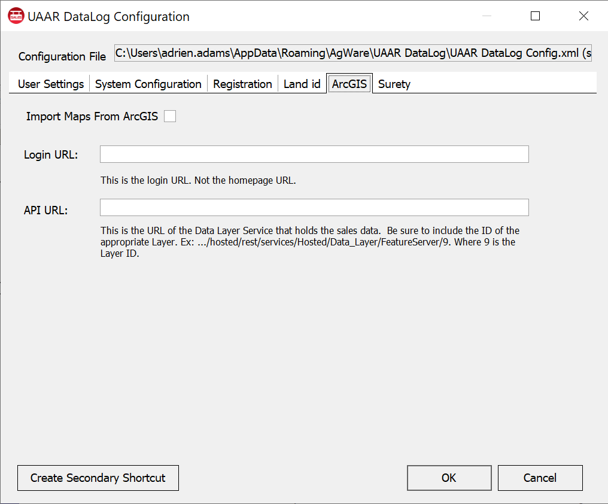
Task: Click Create Secondary Shortcut button
Action: click(x=98, y=478)
